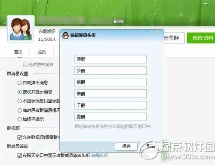Click the 子爵 title input field

(111, 105)
